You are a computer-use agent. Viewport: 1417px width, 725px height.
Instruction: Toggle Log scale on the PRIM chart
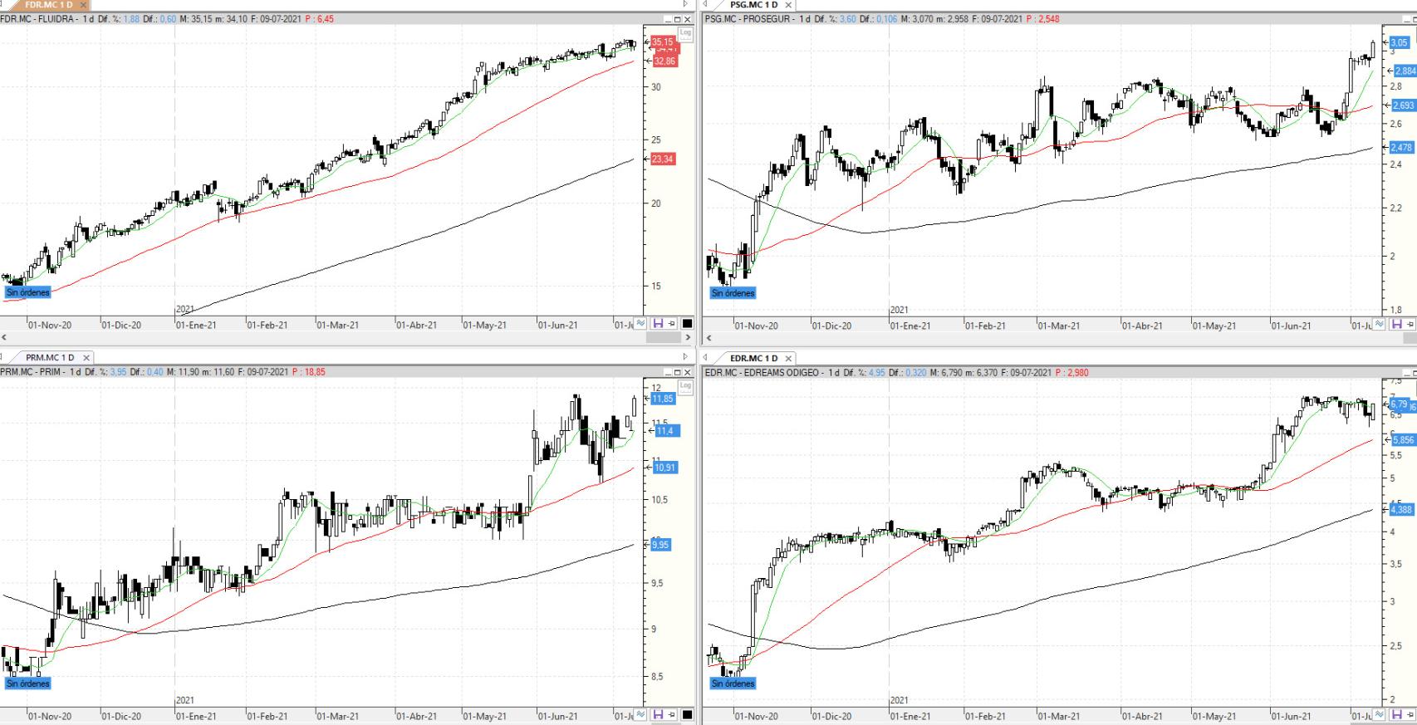tap(684, 386)
